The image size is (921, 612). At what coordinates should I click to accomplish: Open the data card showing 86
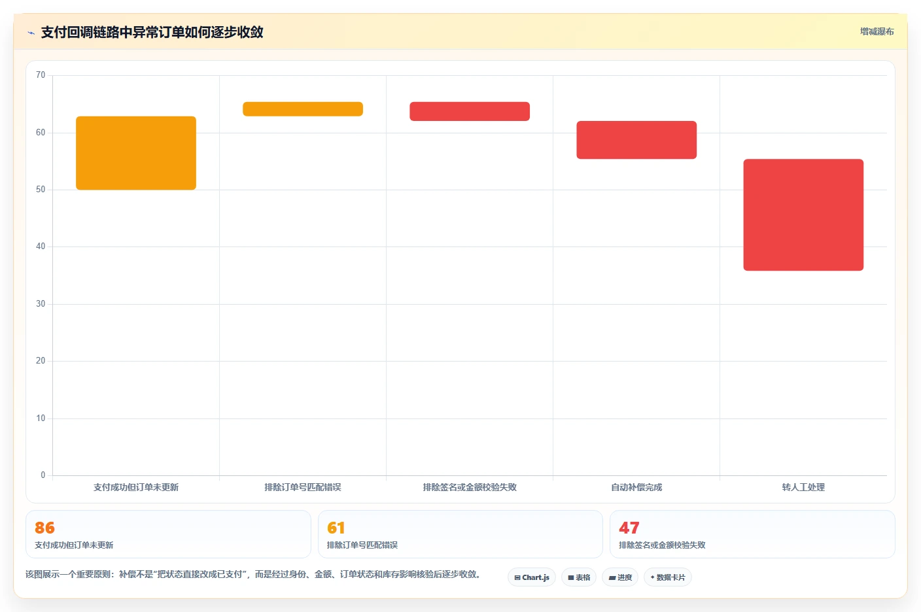point(168,534)
